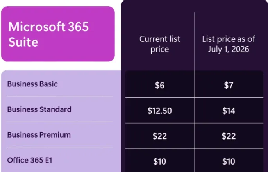Click 'Microsoft 365' text in the magenta banner
Image resolution: width=268 pixels, height=172 pixels.
pos(48,27)
